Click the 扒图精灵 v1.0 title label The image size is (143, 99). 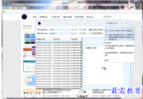coord(112,23)
